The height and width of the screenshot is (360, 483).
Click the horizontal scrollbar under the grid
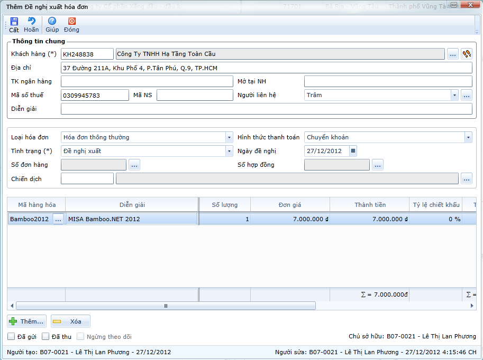click(x=166, y=306)
